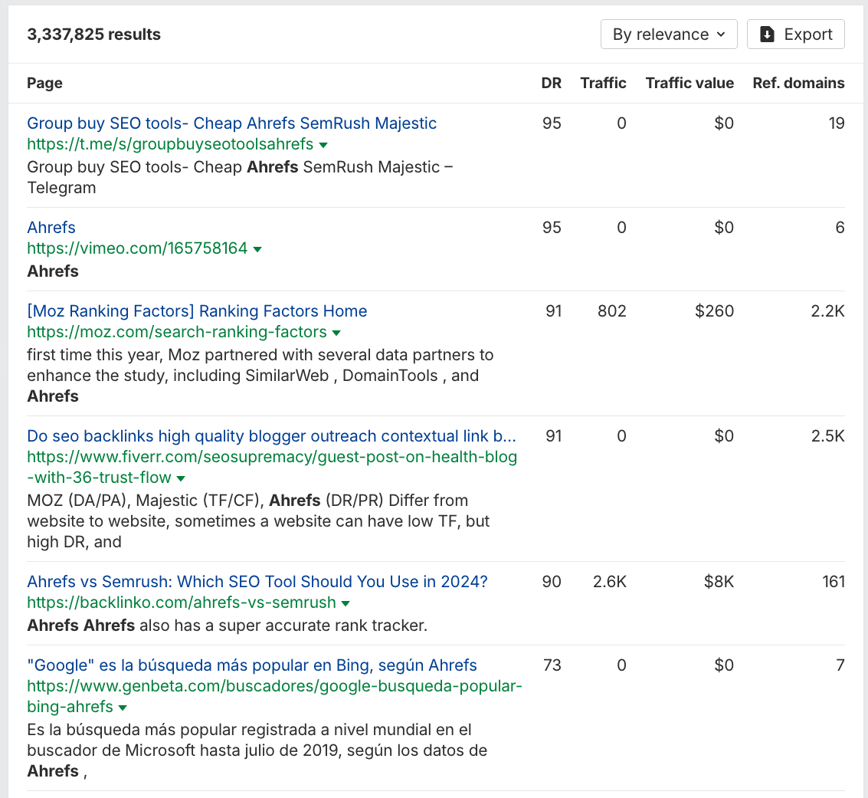Screen dimensions: 868x798
Task: Open the Fiverr backlinks result title
Action: [x=271, y=436]
